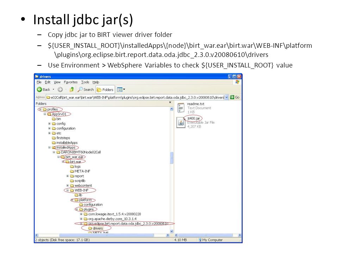338x253 pixels.
Task: Open the File menu
Action: [39, 82]
